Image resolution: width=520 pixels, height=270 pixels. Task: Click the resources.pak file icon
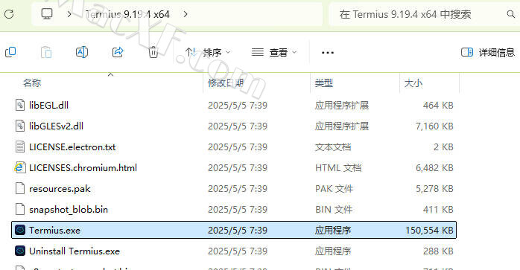click(20, 189)
